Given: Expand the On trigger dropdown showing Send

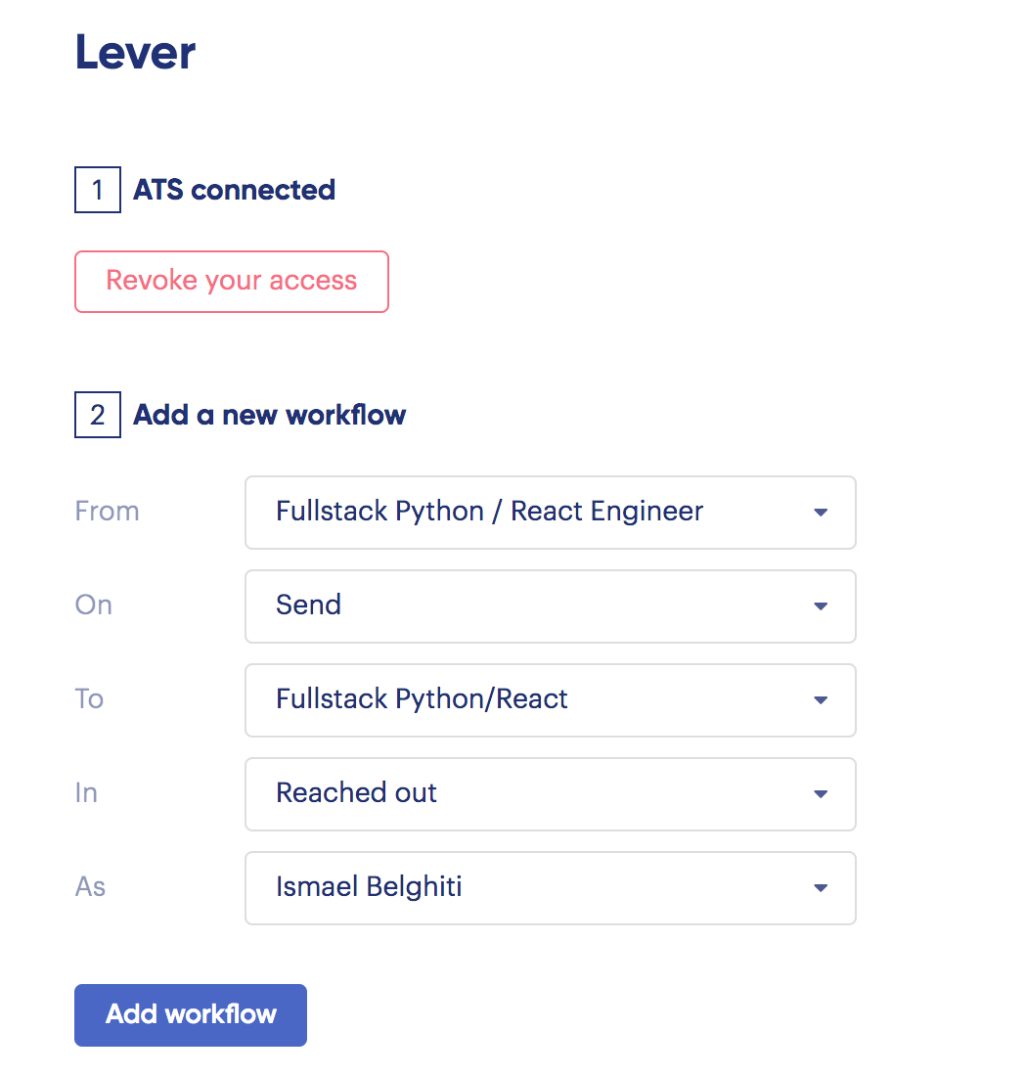Looking at the screenshot, I should click(550, 606).
